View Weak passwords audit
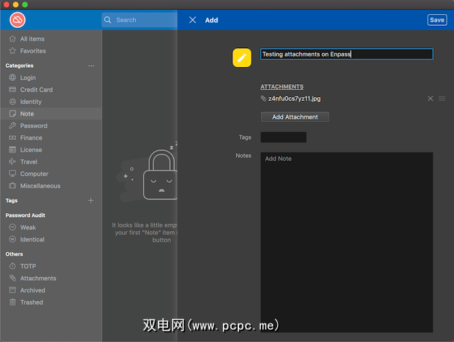The image size is (454, 342). tap(28, 227)
